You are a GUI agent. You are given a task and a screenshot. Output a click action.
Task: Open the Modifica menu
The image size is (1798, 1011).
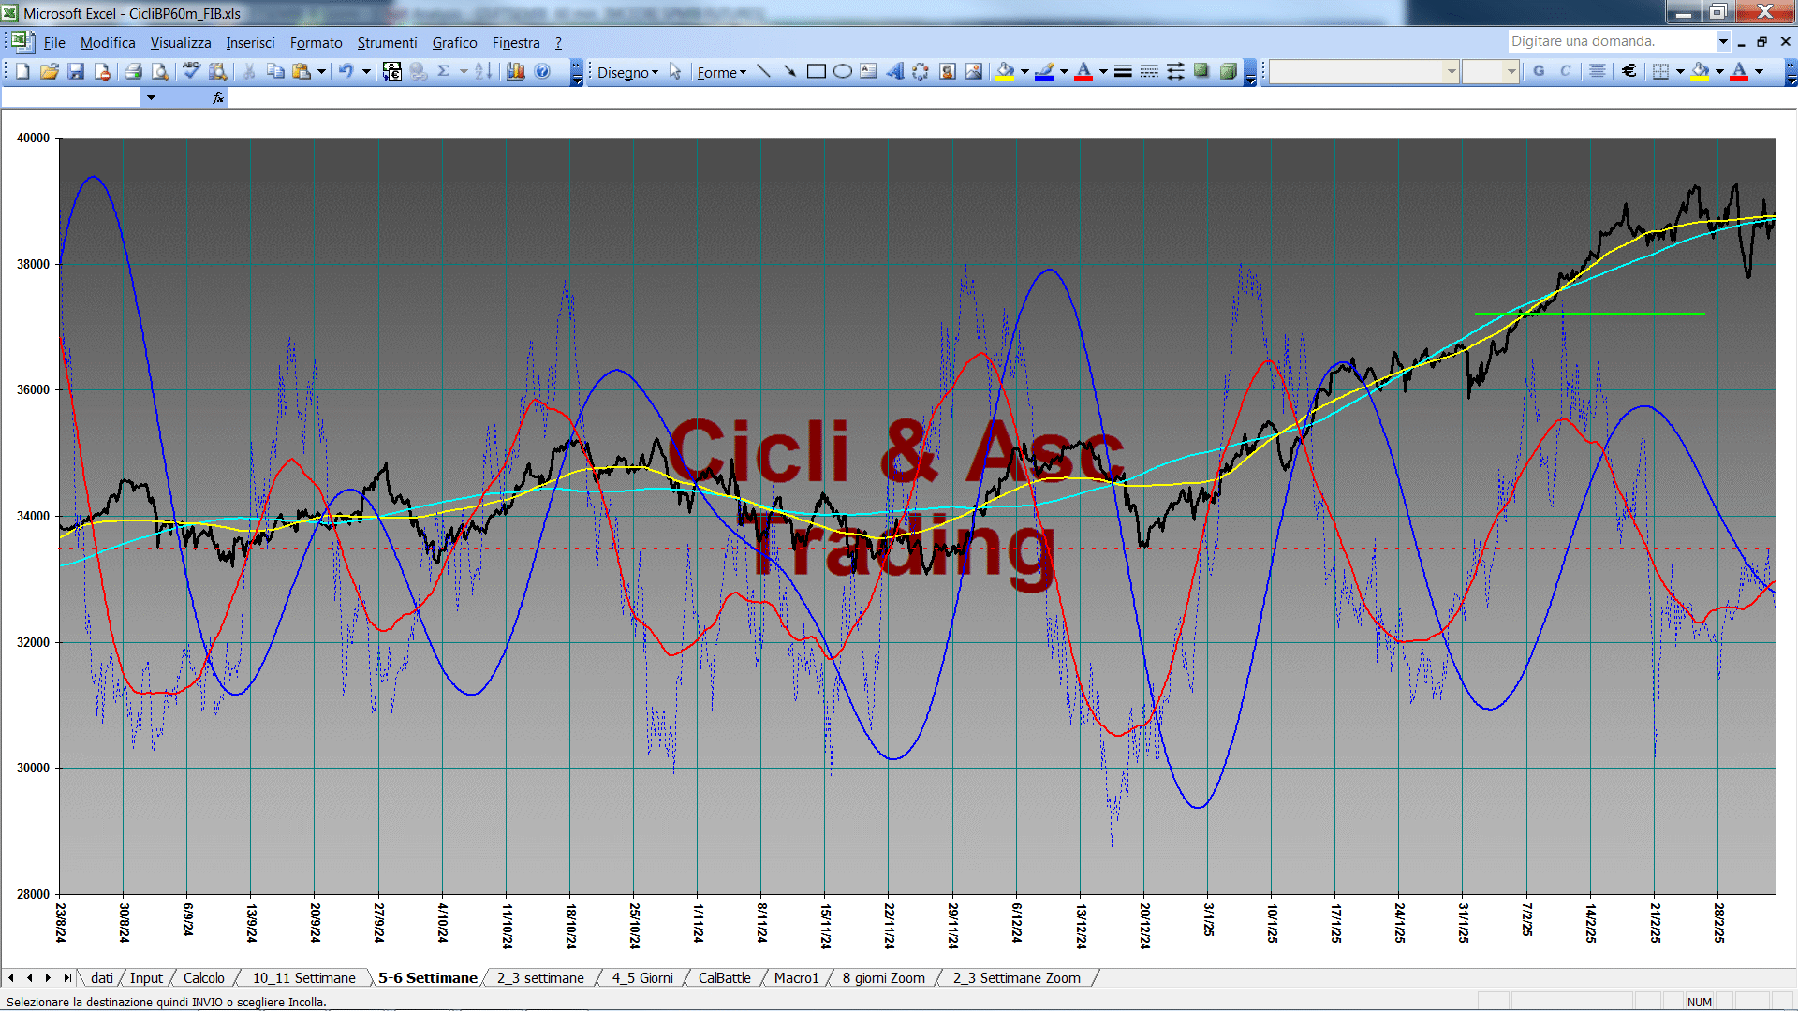[108, 43]
